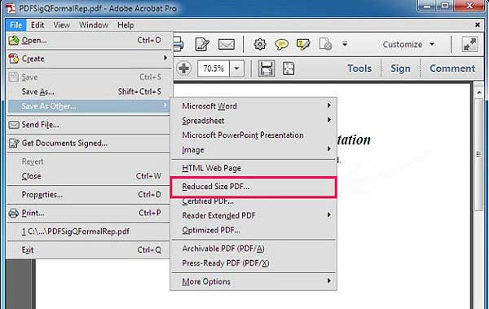489x309 pixels.
Task: Click the Print menu printer icon
Action: click(13, 213)
